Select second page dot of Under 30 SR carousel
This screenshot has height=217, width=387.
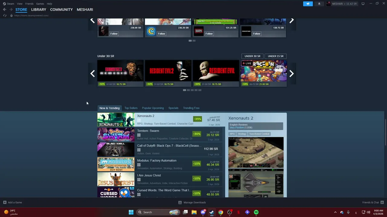click(x=188, y=90)
